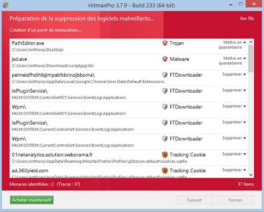The width and height of the screenshot is (264, 212).
Task: Close the HitmanPro window
Action: click(254, 4)
